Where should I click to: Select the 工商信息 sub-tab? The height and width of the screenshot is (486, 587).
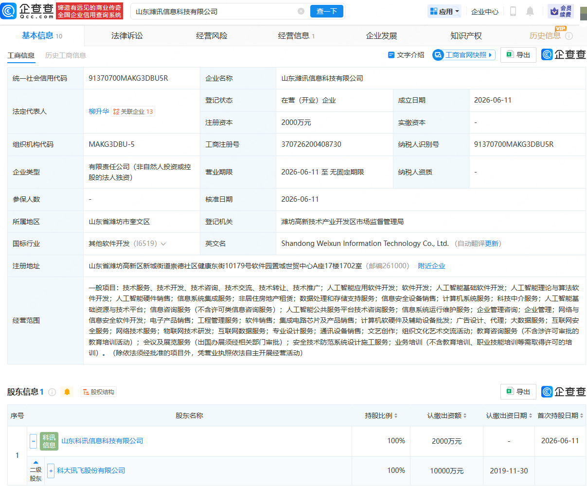(x=21, y=55)
